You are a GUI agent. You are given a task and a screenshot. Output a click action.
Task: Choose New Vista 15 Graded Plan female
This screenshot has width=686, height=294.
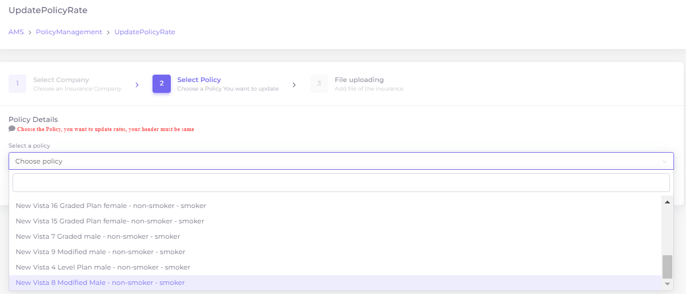tap(335, 221)
